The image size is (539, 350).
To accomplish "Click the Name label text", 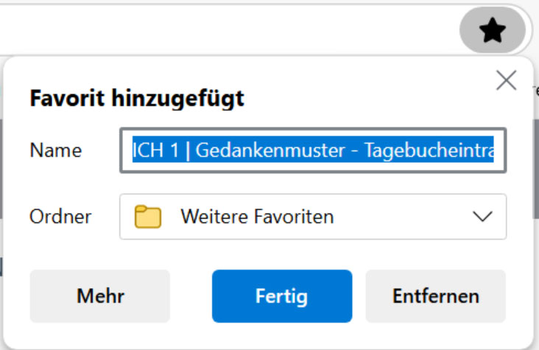I will 55,151.
